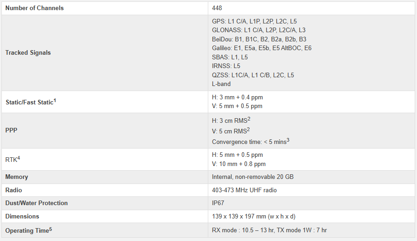Click the GPS signals line
The width and height of the screenshot is (417, 241).
click(x=255, y=21)
